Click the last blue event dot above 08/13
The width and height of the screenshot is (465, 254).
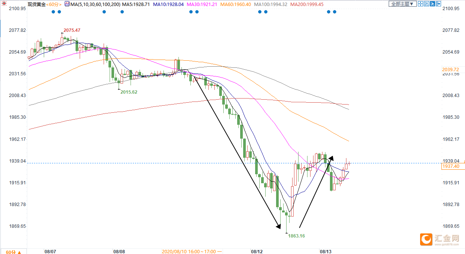tap(334, 12)
